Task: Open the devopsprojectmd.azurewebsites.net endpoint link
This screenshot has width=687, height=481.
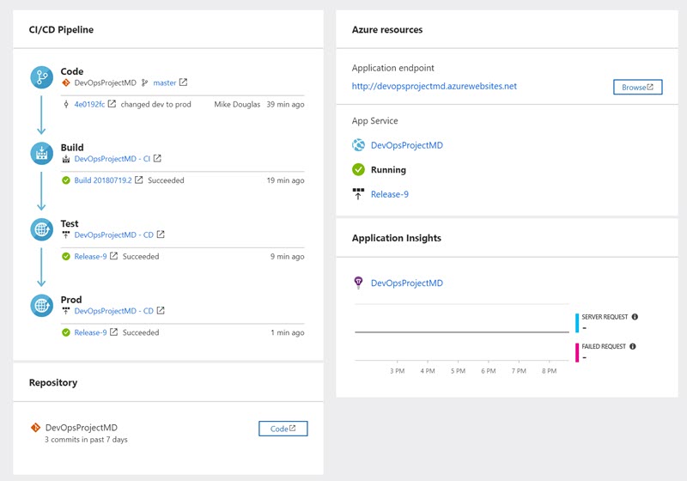Action: point(435,86)
